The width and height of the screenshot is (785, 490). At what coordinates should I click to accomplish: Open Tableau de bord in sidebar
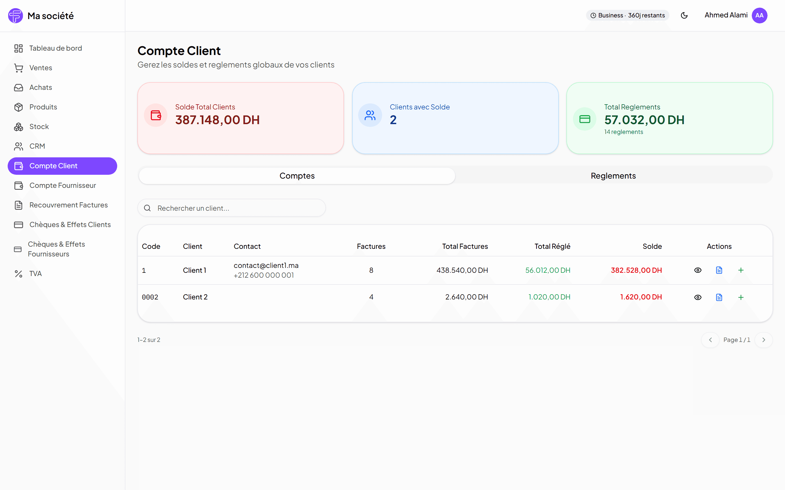[x=62, y=48]
